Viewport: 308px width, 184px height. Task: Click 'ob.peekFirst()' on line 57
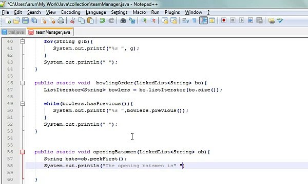[x=102, y=159]
